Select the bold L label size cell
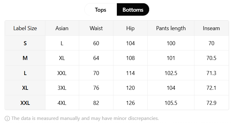Image resolution: width=234 pixels, height=127 pixels. click(x=25, y=73)
